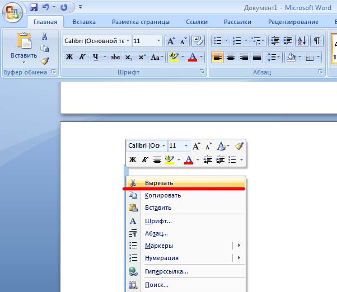337x292 pixels.
Task: Click mini toolbar font name box
Action: coord(147,146)
